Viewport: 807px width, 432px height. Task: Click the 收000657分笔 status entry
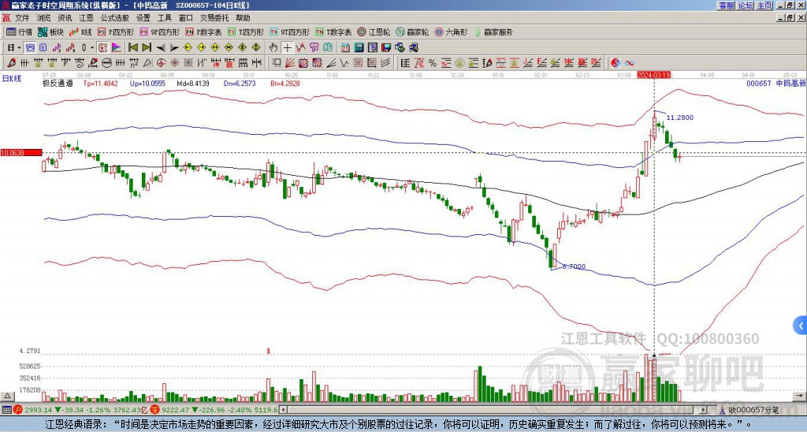click(x=753, y=410)
